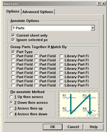Check first Part Field box under Part Type
Viewport: 107px width, 132px height.
(13, 56)
